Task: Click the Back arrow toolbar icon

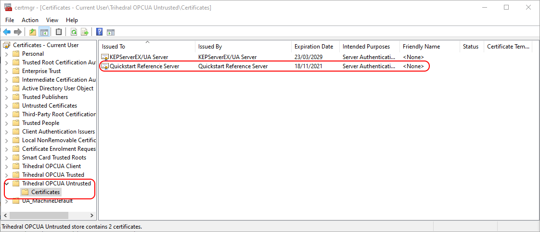Action: (x=7, y=32)
